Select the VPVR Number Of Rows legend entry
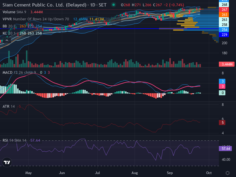The image size is (236, 177). [x=36, y=19]
